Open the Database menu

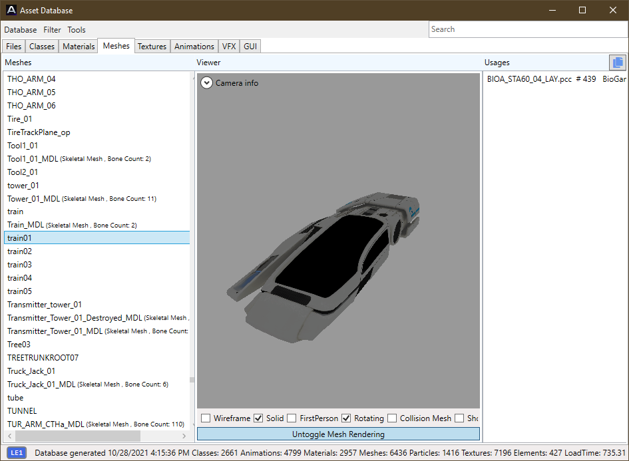point(21,30)
